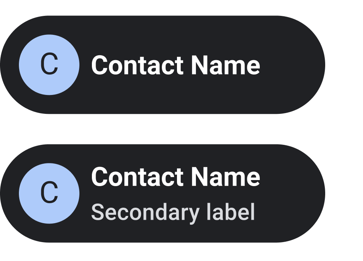This screenshot has height=261, width=363.
Task: Select the letter C in the single-line chip avatar
Action: click(49, 65)
